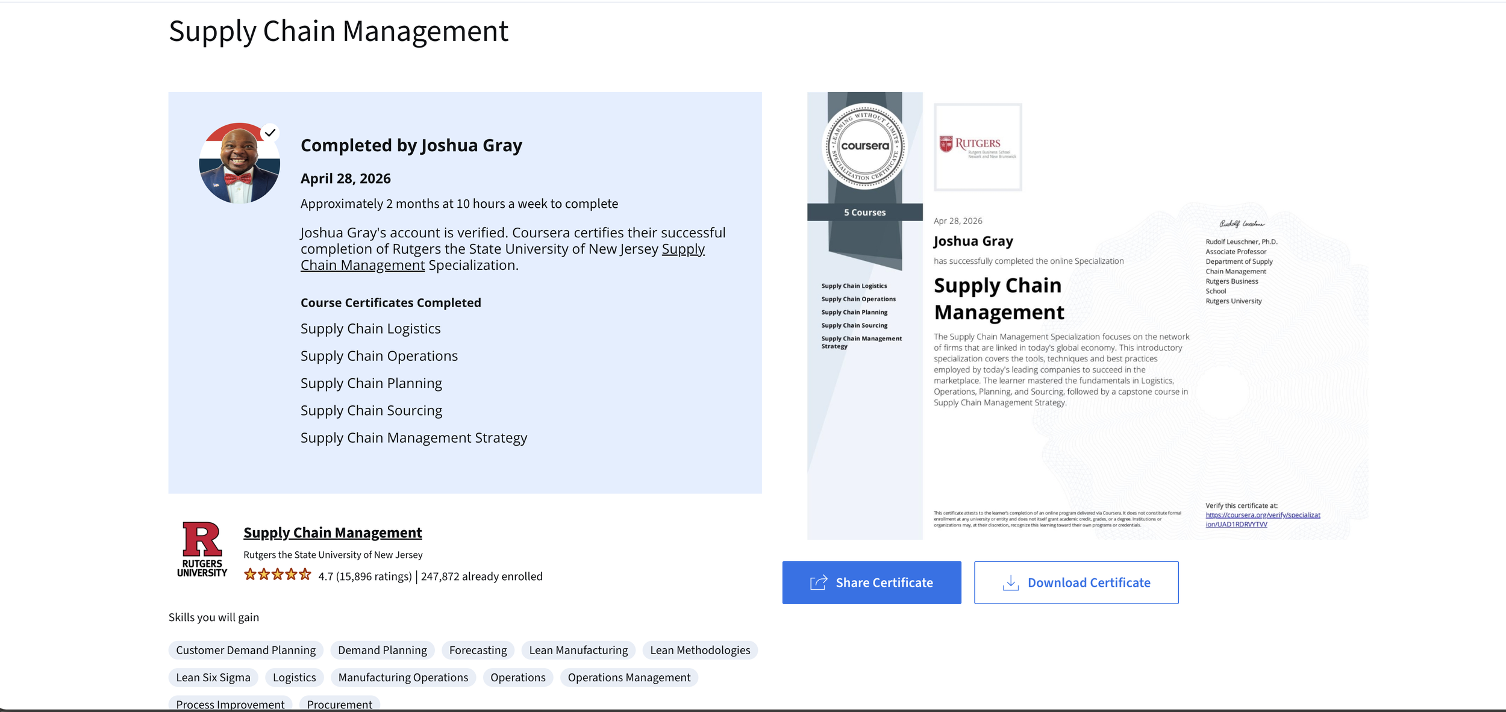Click 'Rutgers the State University of New Jersey' under the course title
This screenshot has height=712, width=1506.
click(x=333, y=555)
